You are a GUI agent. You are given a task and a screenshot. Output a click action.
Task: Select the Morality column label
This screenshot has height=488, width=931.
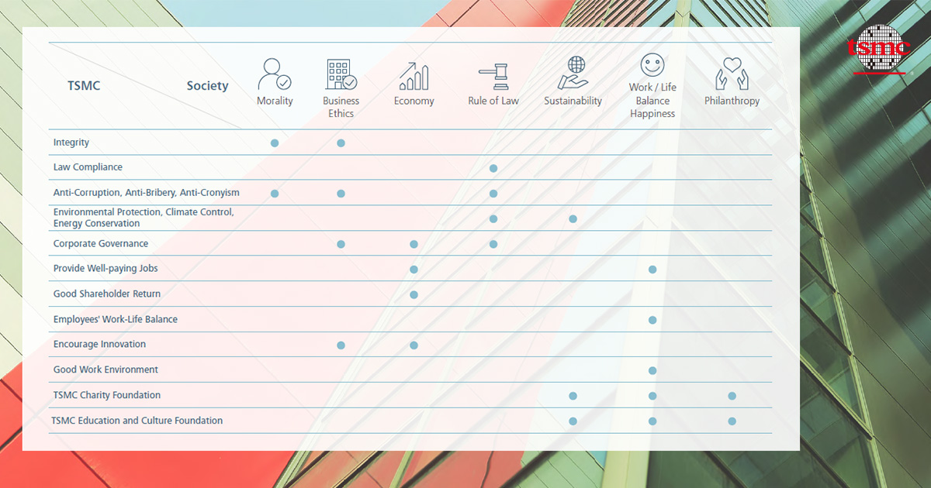(x=275, y=101)
